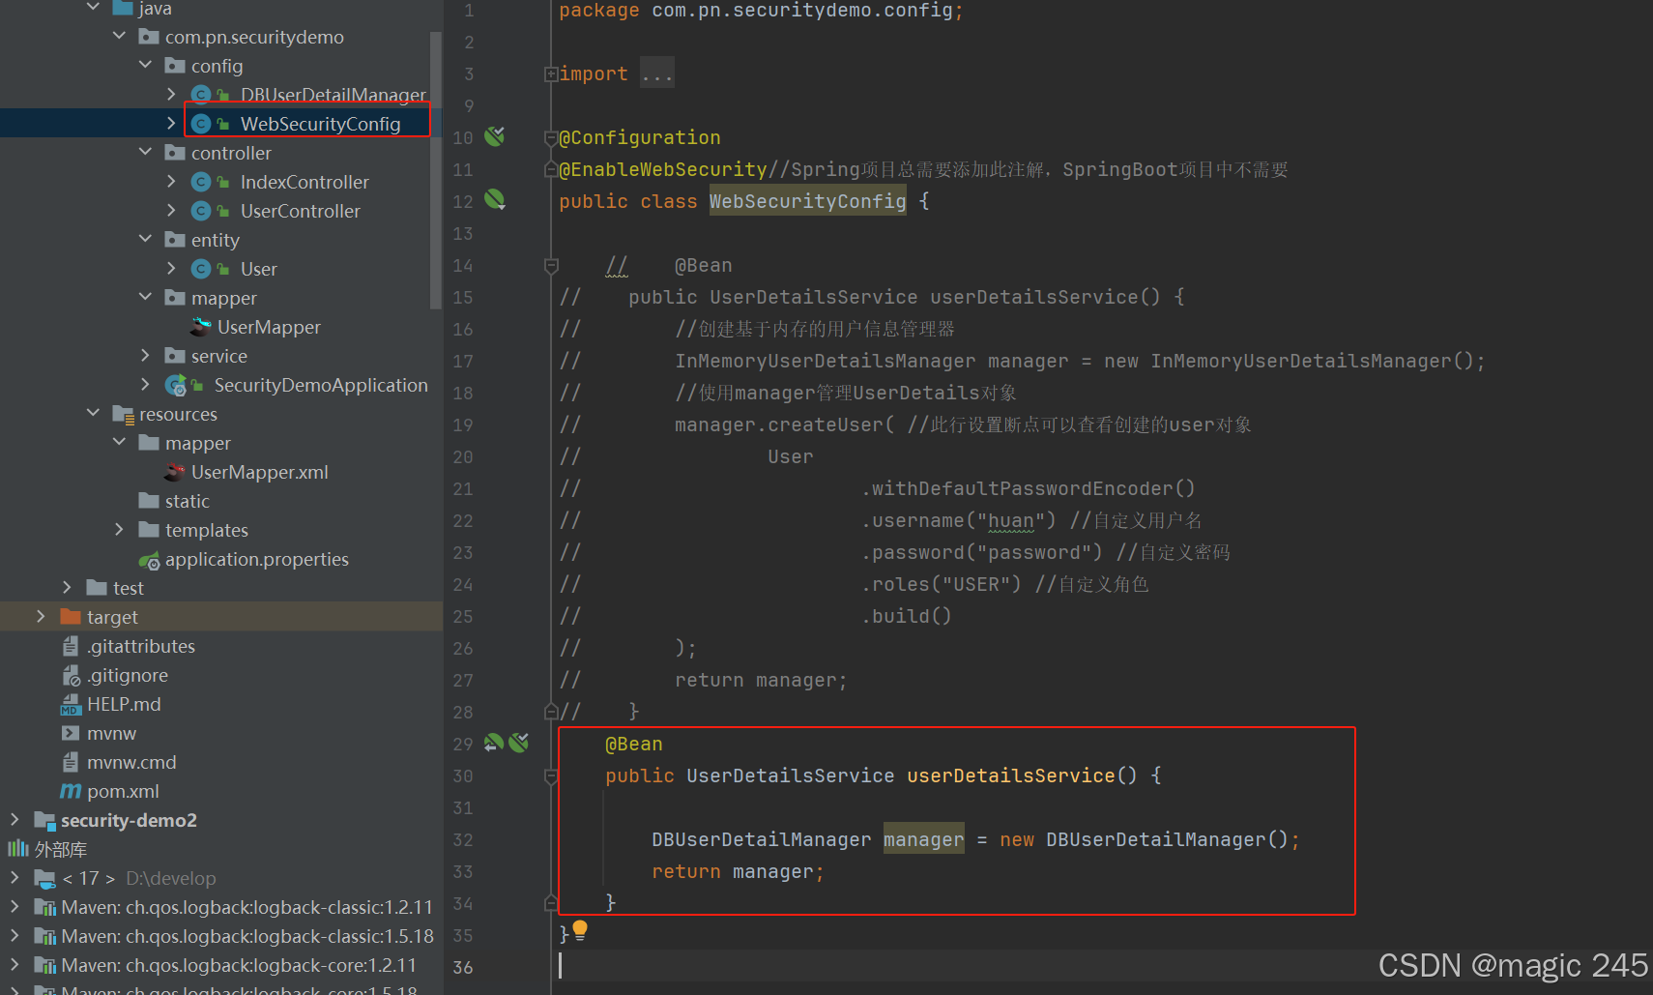
Task: Click the UserMapper.xml MyBatis file icon
Action: click(174, 472)
